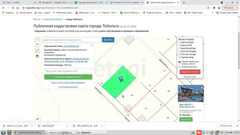240x135 pixels.
Task: Print the map using printer icon
Action: [37, 56]
